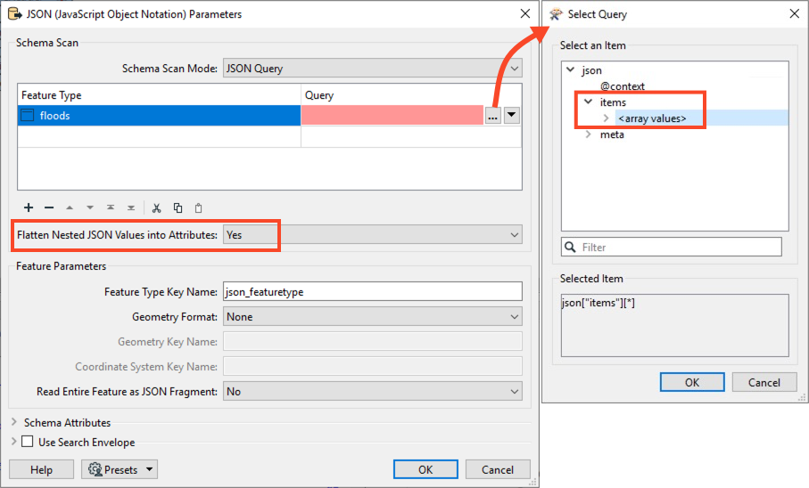
Task: Move the selected row to bottom
Action: point(131,207)
